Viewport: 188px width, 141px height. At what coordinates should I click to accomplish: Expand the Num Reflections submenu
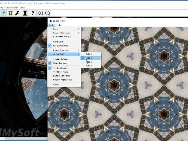pyautogui.click(x=64, y=51)
